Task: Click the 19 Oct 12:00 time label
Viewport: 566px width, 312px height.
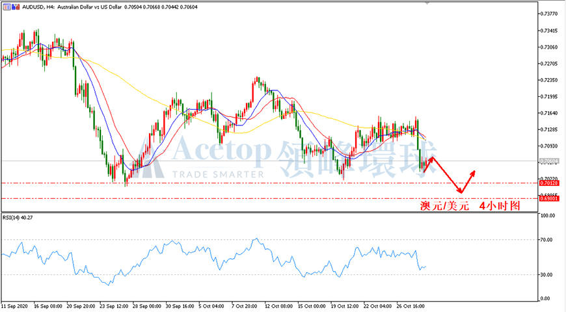Action: [345, 306]
